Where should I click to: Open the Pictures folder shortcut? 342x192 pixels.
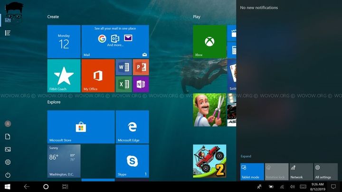click(8, 149)
